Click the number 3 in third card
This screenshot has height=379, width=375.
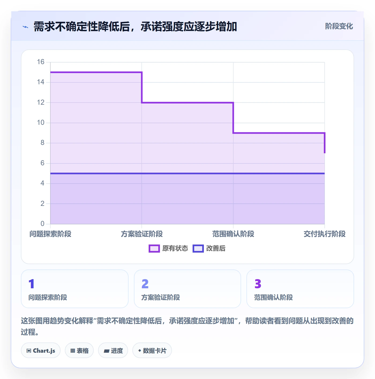258,284
